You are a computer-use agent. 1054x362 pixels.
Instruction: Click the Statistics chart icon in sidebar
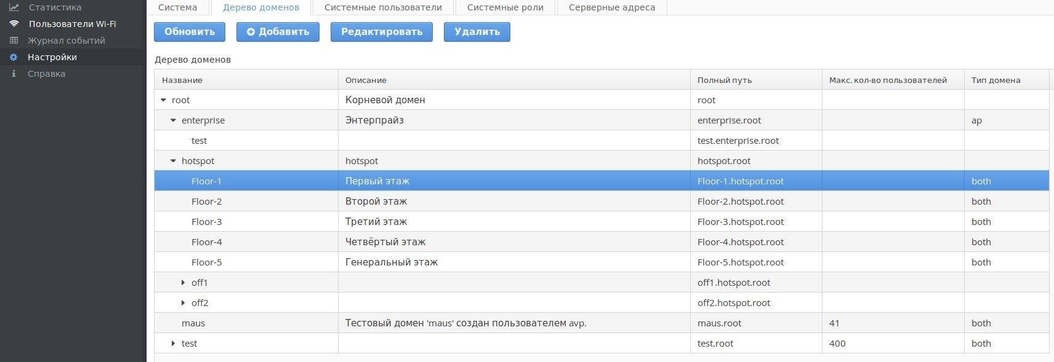(x=14, y=7)
